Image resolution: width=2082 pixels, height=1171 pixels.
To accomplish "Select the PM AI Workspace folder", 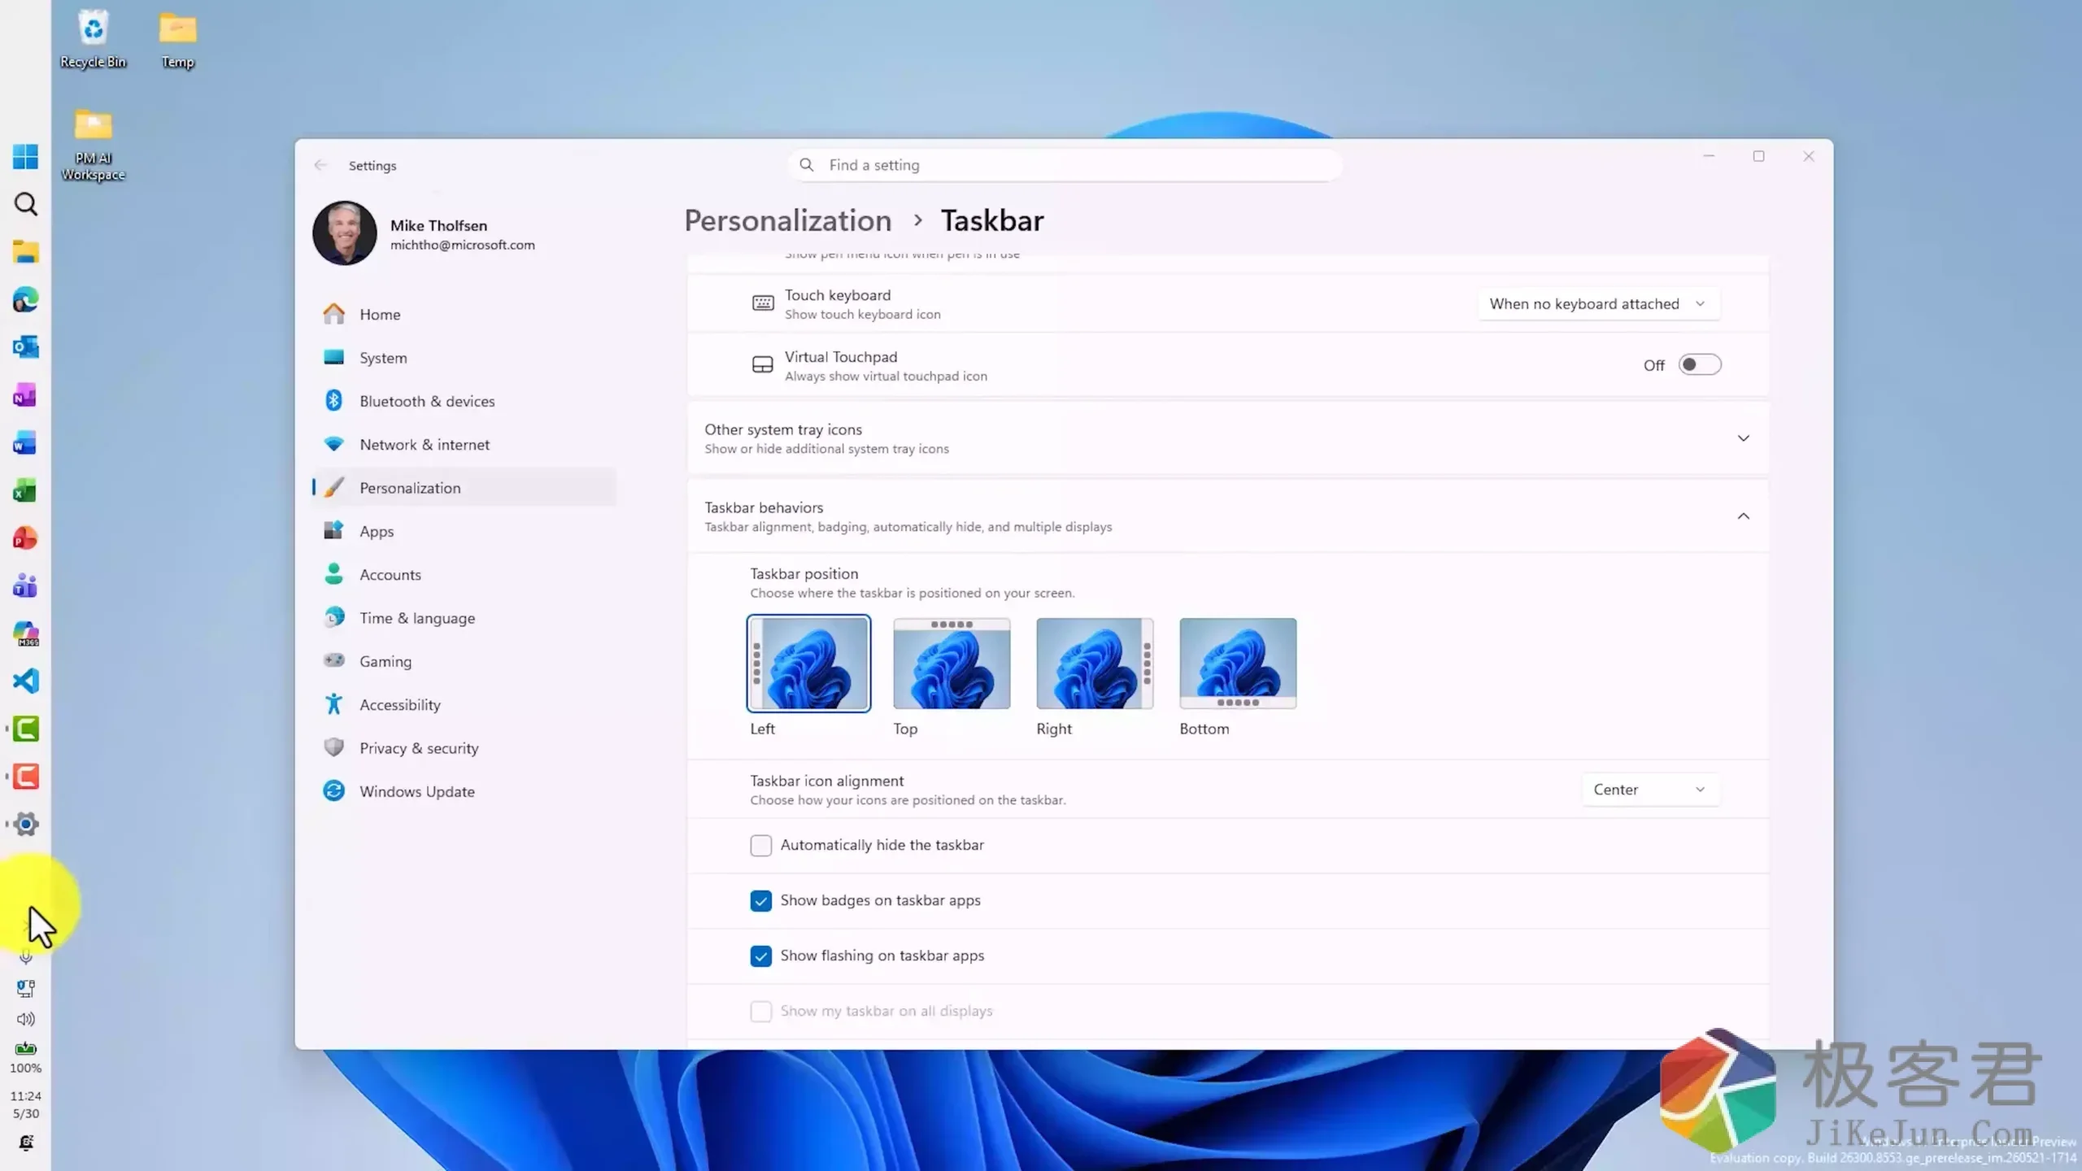I will point(93,145).
